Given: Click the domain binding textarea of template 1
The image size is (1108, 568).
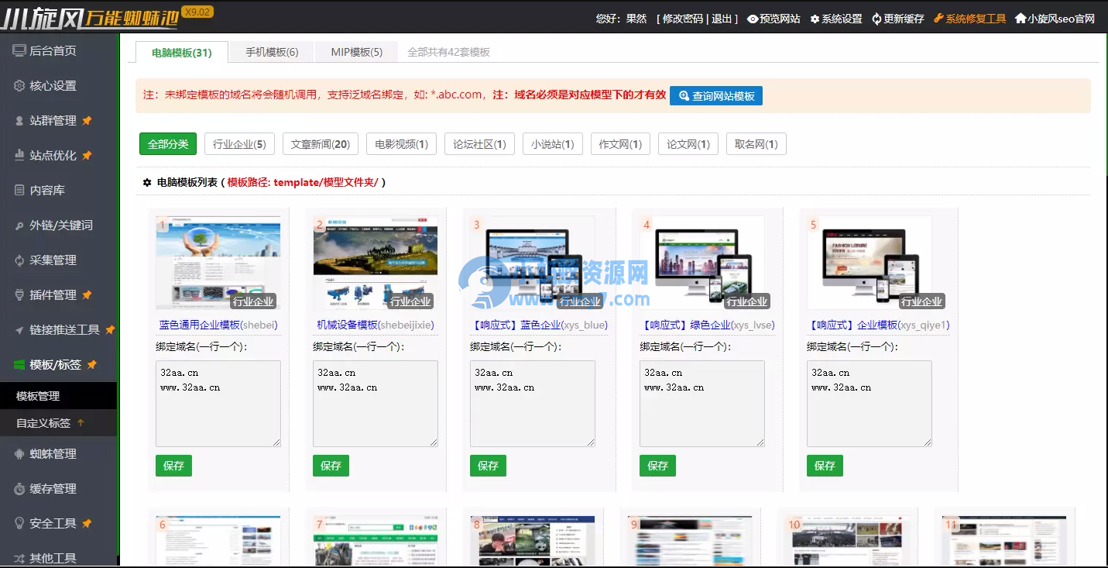Looking at the screenshot, I should [218, 401].
